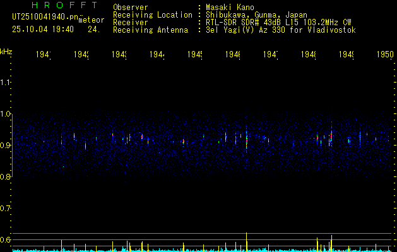397x252 pixels.
Task: Click the "Observer" field label
Action: pos(131,8)
